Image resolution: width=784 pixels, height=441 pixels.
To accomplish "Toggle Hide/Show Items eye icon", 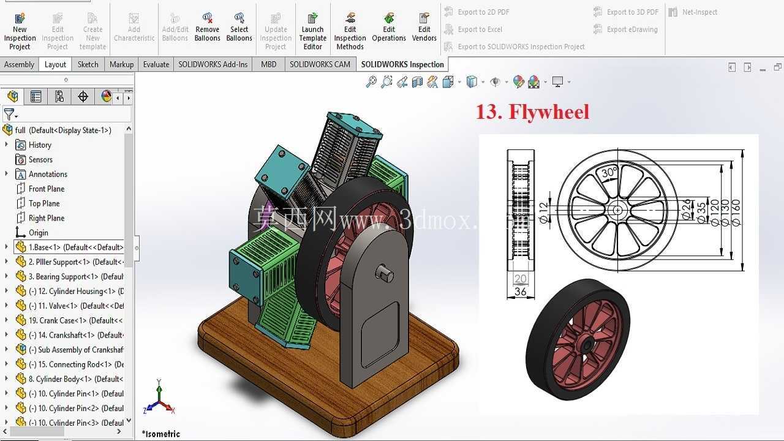I will [496, 81].
